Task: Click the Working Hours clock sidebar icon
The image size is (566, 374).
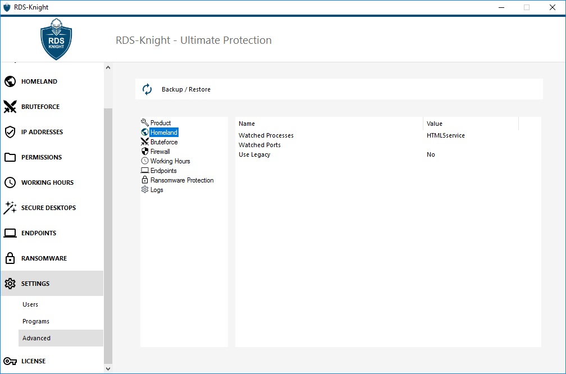Action: pyautogui.click(x=10, y=183)
